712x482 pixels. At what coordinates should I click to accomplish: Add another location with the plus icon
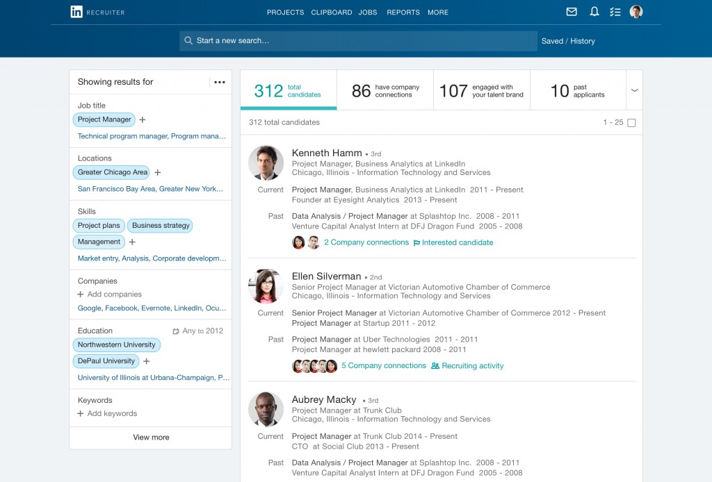(158, 172)
